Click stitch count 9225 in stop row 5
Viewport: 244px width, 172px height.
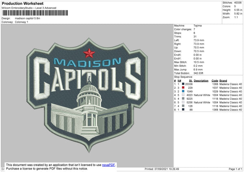coord(190,99)
